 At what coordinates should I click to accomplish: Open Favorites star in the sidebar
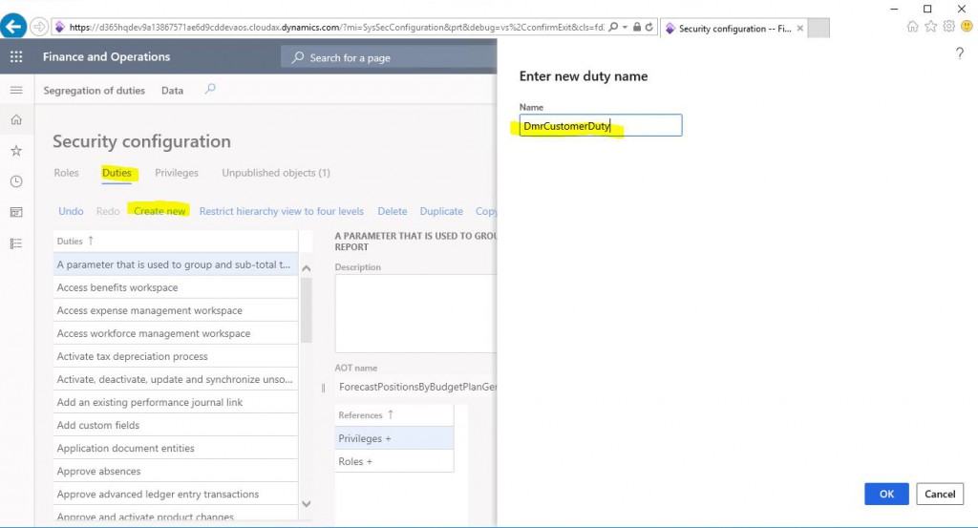point(16,151)
